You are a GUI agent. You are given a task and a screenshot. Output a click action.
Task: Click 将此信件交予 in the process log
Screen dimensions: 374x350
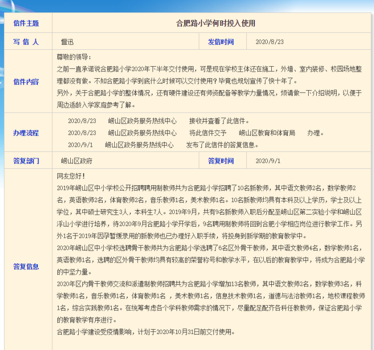point(208,133)
